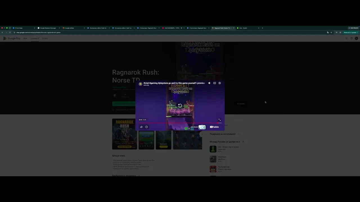
Task: Seek on the red video progress bar
Action: pos(180,123)
